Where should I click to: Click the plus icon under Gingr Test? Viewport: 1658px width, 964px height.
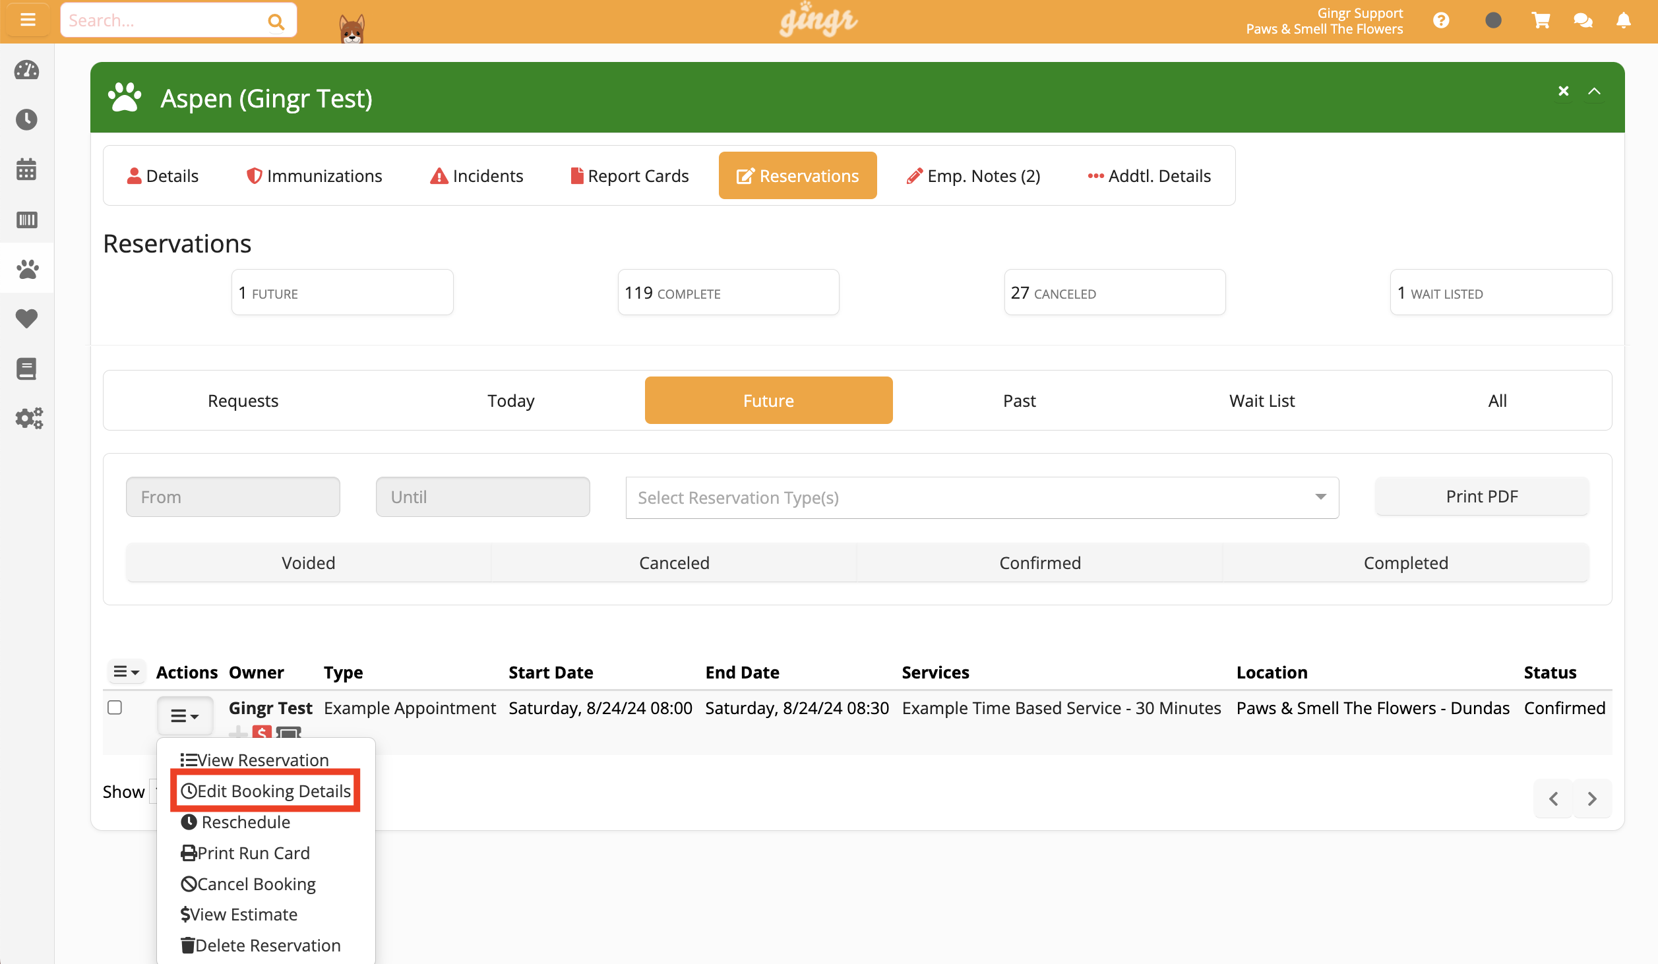point(238,732)
